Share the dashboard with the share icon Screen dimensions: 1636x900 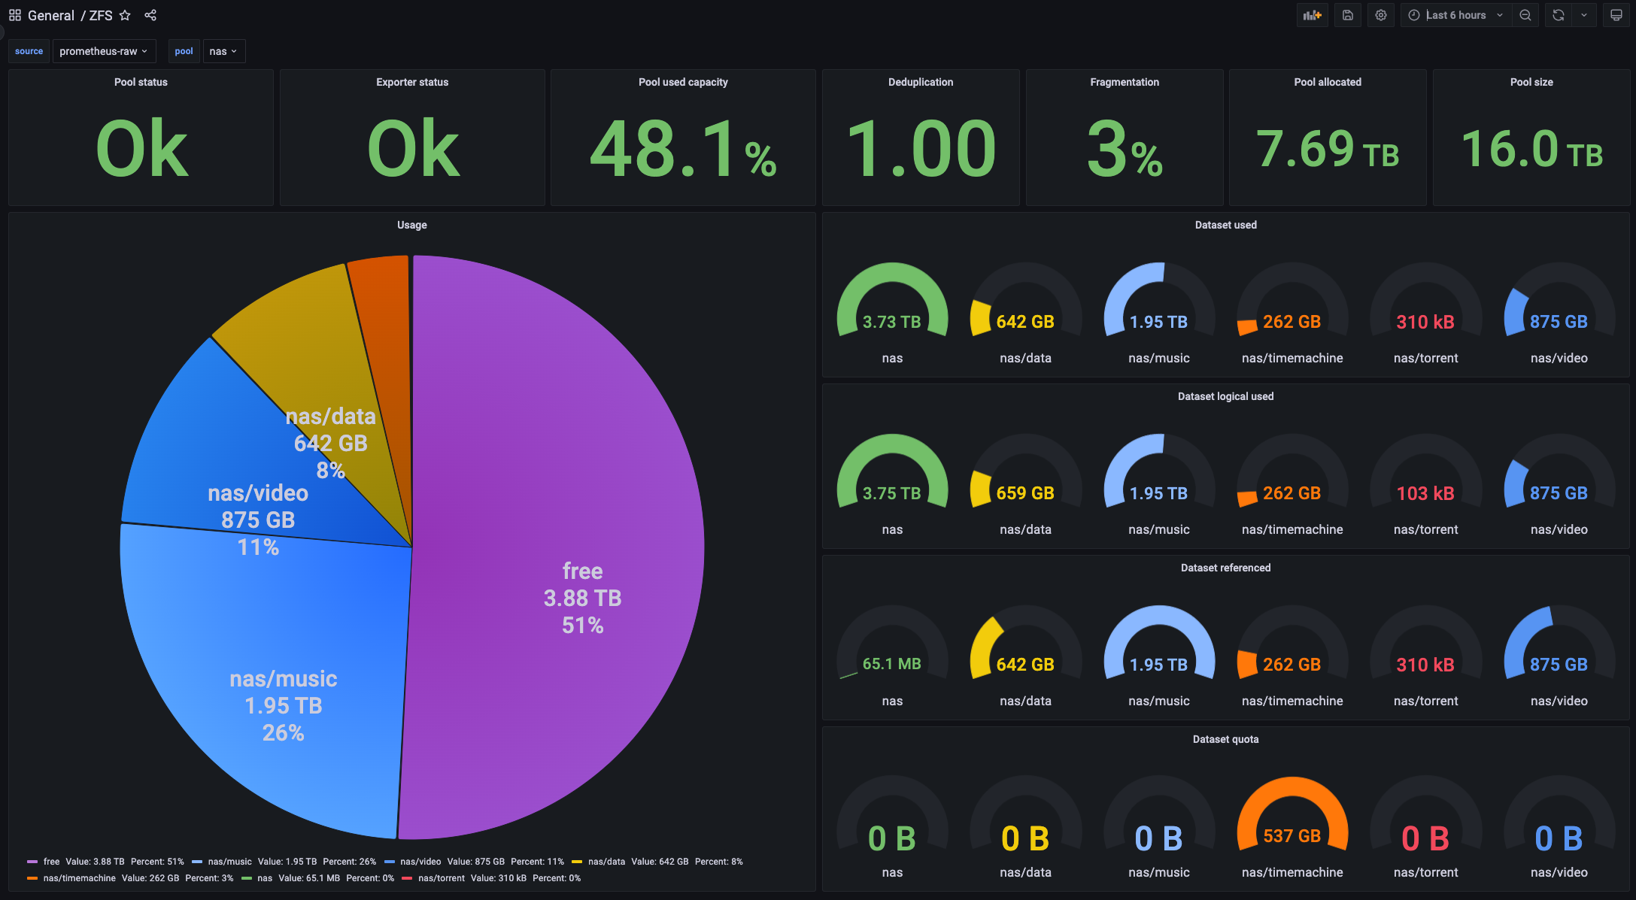[150, 15]
